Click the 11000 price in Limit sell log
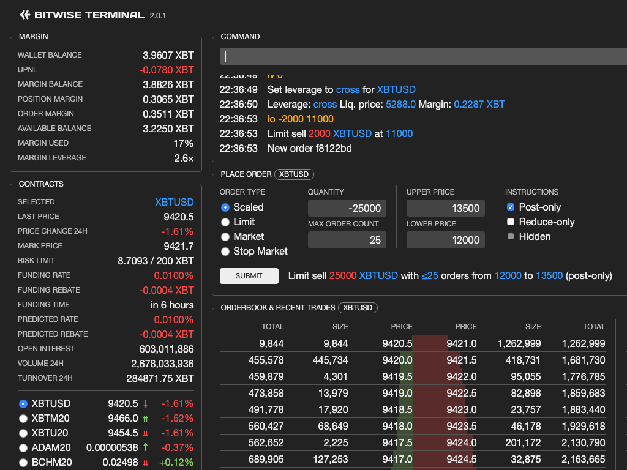This screenshot has height=470, width=627. click(399, 134)
